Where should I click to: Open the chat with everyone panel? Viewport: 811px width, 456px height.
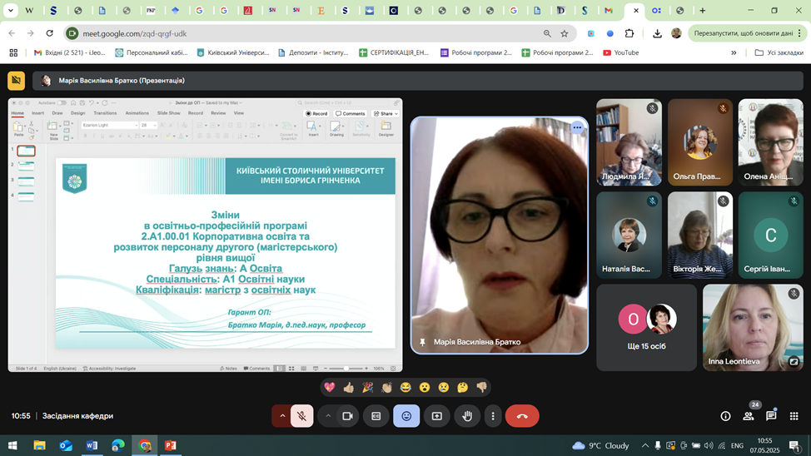tap(771, 416)
